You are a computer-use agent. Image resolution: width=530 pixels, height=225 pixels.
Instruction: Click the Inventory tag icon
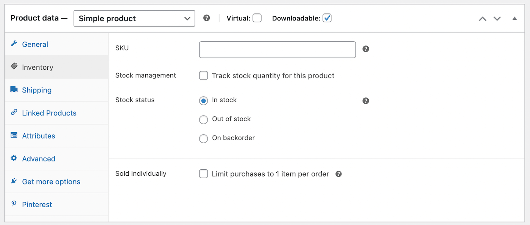[14, 67]
